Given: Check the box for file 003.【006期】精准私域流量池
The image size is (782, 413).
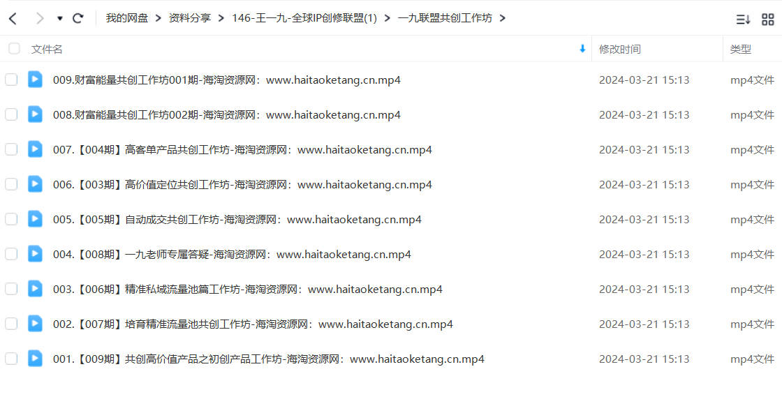Looking at the screenshot, I should pyautogui.click(x=11, y=289).
